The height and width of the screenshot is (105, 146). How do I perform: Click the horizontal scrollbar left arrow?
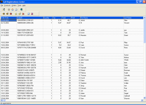click(x=2, y=100)
